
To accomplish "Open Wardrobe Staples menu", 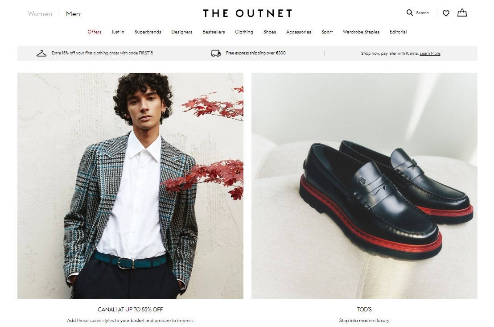I will [361, 32].
